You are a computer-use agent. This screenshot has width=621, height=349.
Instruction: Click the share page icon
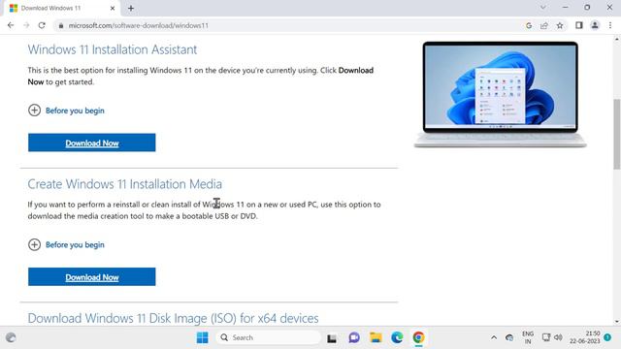(544, 26)
